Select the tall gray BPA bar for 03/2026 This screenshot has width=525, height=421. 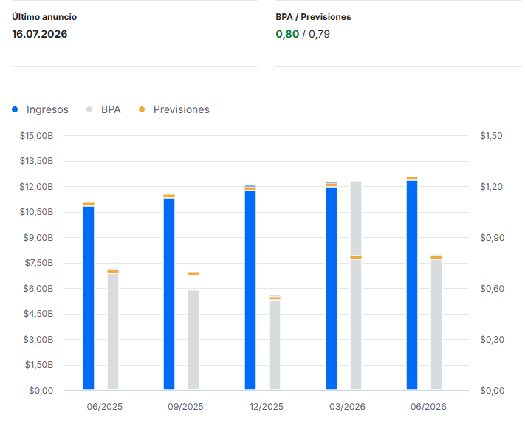pyautogui.click(x=356, y=285)
